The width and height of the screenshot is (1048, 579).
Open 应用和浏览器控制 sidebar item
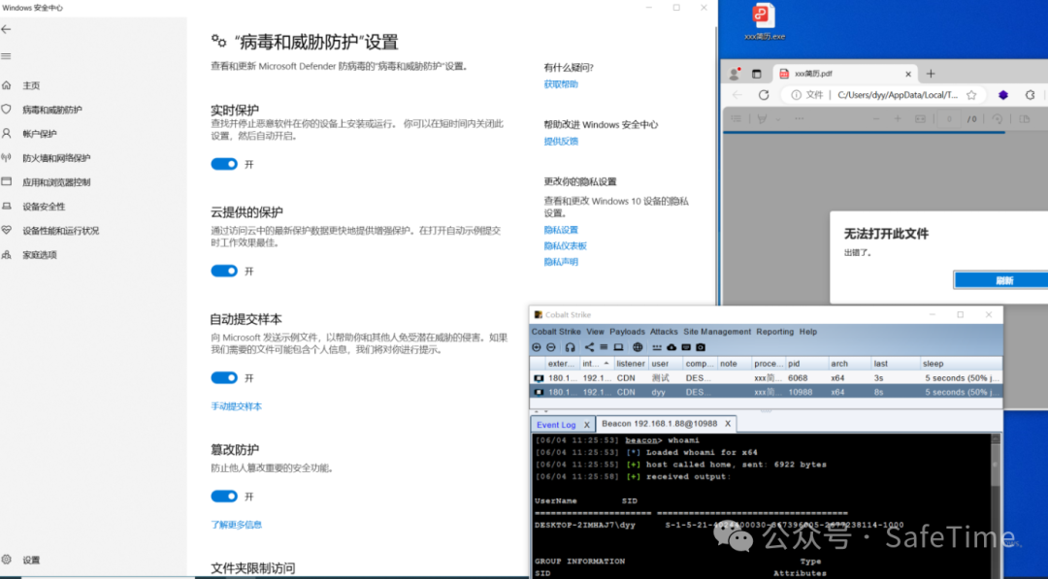[56, 182]
